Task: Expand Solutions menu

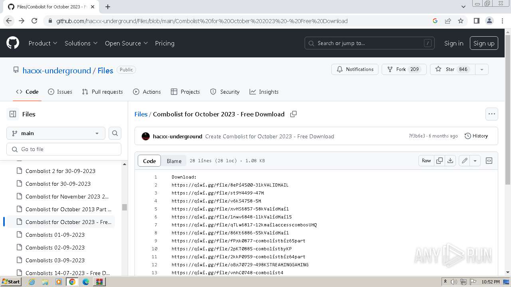Action: click(81, 43)
